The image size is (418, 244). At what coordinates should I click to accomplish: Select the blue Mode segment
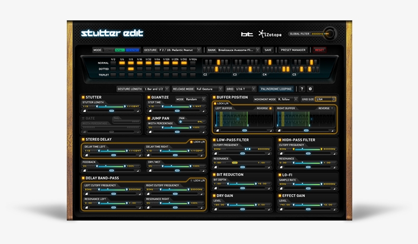(133, 50)
